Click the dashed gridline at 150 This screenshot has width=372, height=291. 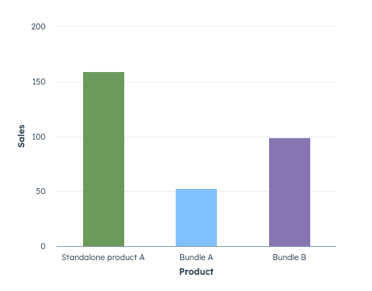[230, 82]
